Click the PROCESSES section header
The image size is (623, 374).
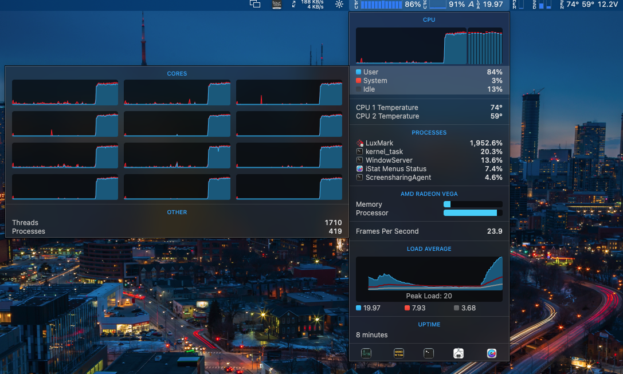(x=429, y=133)
